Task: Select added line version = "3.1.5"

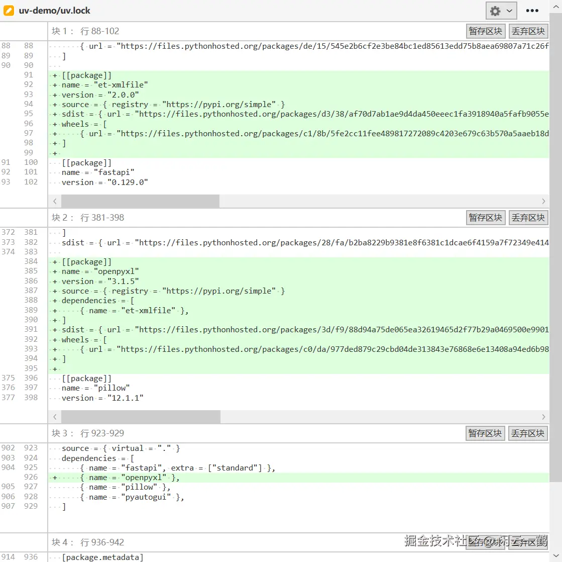Action: (298, 281)
